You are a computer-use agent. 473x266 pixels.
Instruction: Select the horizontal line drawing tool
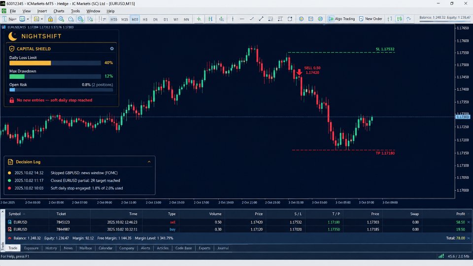(x=242, y=19)
